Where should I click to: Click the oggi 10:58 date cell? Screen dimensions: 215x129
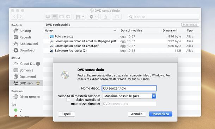coord(128,51)
